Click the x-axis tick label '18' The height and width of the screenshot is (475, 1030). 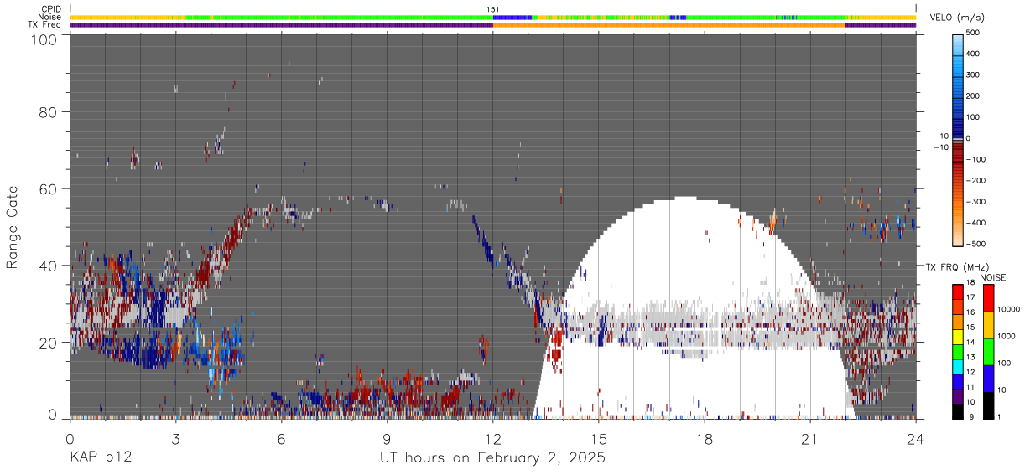point(705,439)
